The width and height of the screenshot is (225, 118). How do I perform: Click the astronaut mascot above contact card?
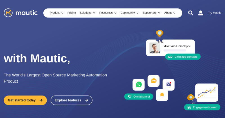pyautogui.click(x=159, y=36)
